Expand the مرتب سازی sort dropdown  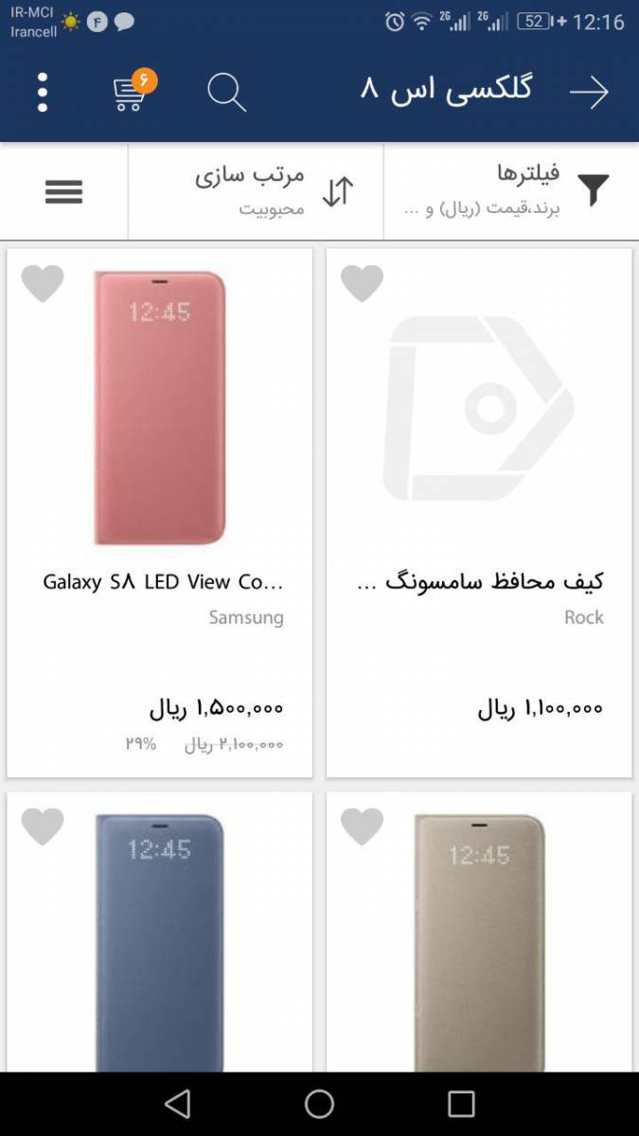(256, 192)
